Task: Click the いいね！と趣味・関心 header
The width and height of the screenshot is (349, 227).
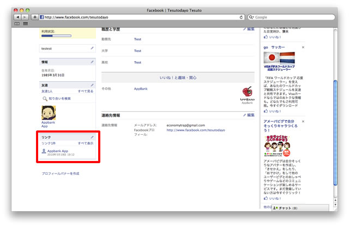Action: (x=178, y=77)
